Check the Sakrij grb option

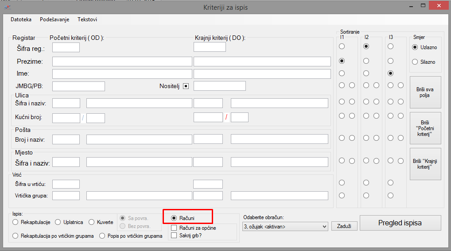pos(174,236)
